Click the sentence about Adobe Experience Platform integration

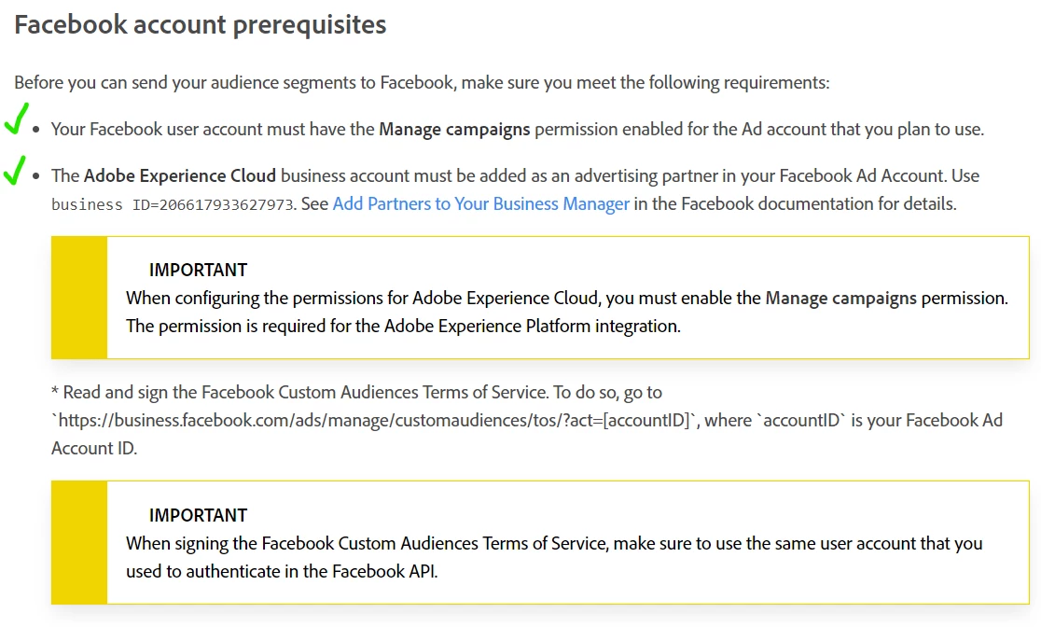pos(403,327)
